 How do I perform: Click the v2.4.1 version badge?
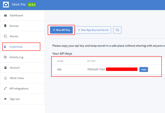[32, 5]
